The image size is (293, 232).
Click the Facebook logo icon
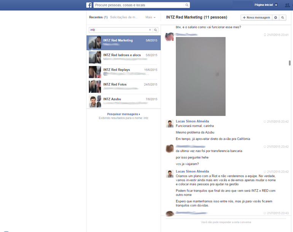[x=89, y=5]
